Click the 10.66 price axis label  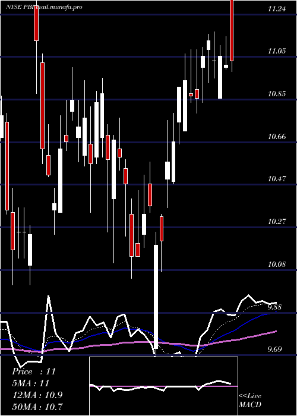[x=277, y=136]
